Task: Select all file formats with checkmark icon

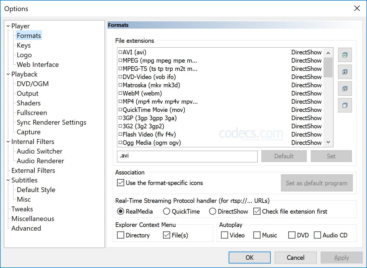Action: [345, 55]
